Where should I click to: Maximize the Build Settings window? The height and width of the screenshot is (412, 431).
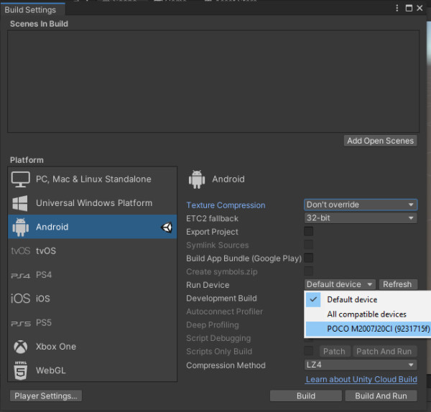pos(409,8)
